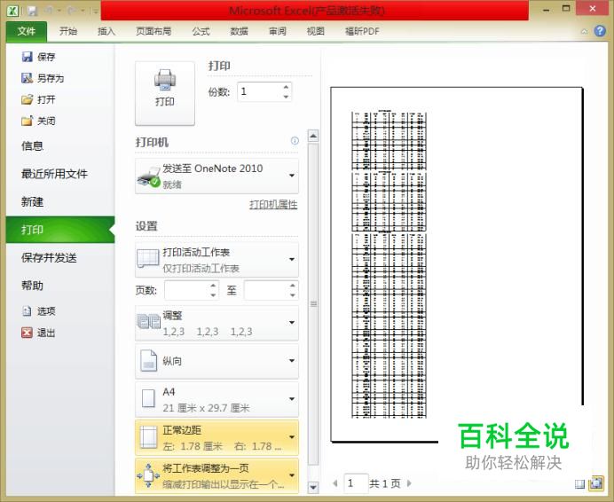Open Recent files (最近所用文件)

[54, 174]
